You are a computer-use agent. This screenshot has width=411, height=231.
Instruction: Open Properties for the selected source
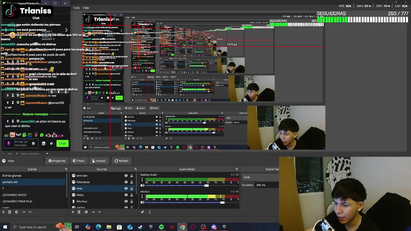57,161
